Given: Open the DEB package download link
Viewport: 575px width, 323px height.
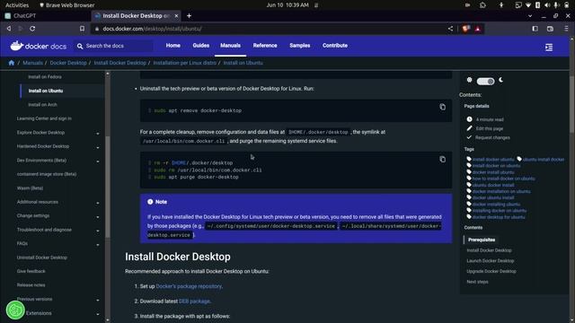Looking at the screenshot, I should tap(194, 301).
